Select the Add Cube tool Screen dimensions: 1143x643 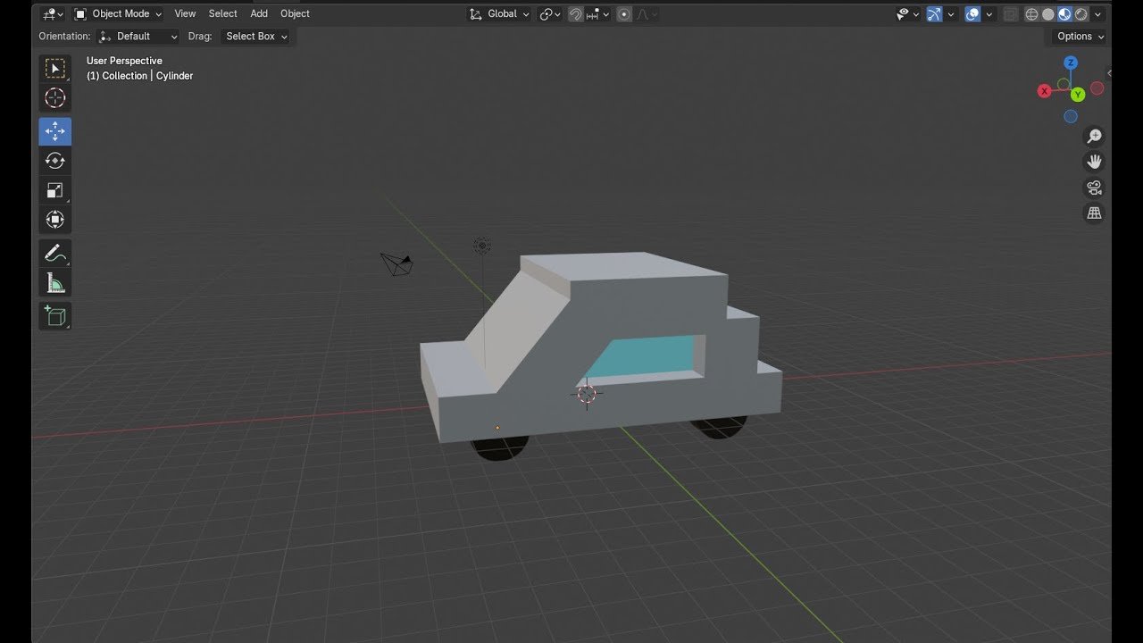tap(54, 316)
